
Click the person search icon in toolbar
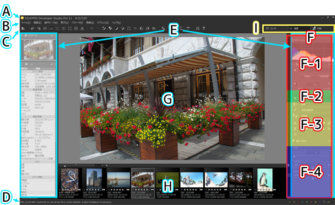point(198,28)
